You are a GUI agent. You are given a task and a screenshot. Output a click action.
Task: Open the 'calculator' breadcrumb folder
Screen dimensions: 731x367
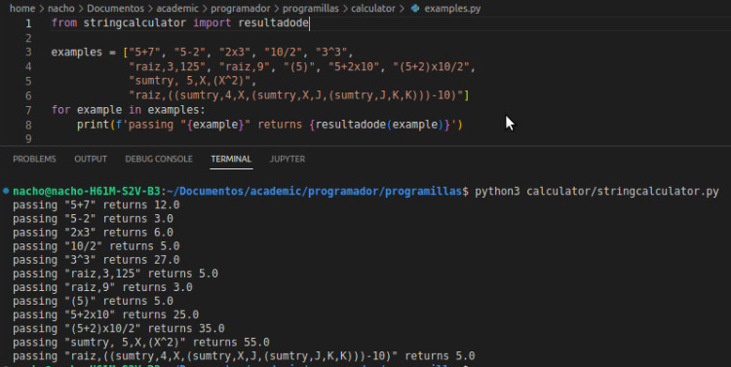pyautogui.click(x=373, y=8)
